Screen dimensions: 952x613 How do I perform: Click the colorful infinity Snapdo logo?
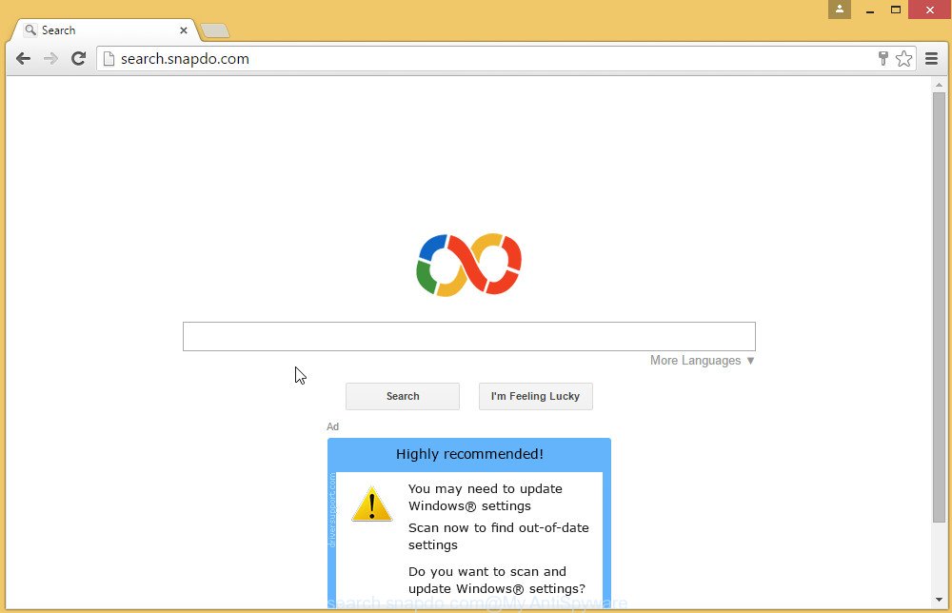pyautogui.click(x=468, y=265)
